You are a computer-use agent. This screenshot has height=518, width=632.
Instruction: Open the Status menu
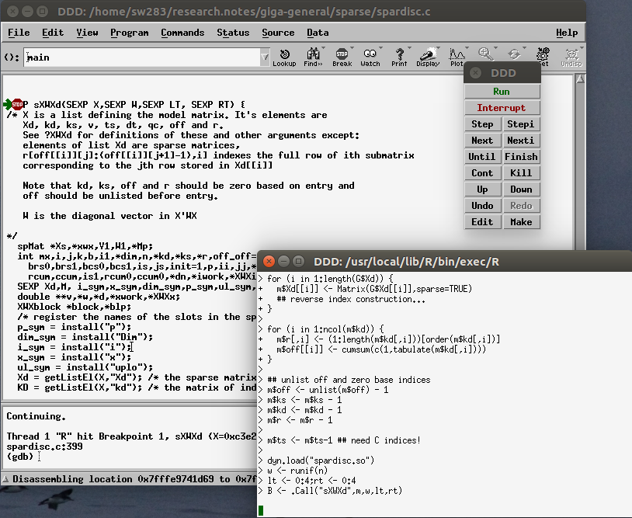(x=233, y=33)
